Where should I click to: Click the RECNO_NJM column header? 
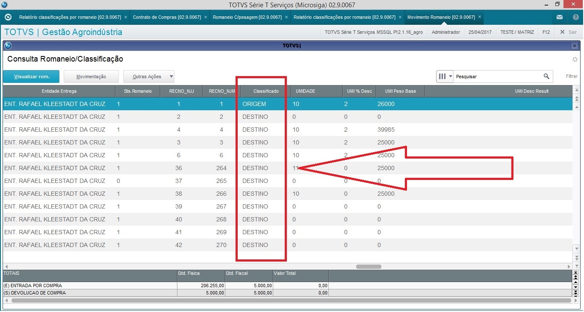[x=222, y=91]
